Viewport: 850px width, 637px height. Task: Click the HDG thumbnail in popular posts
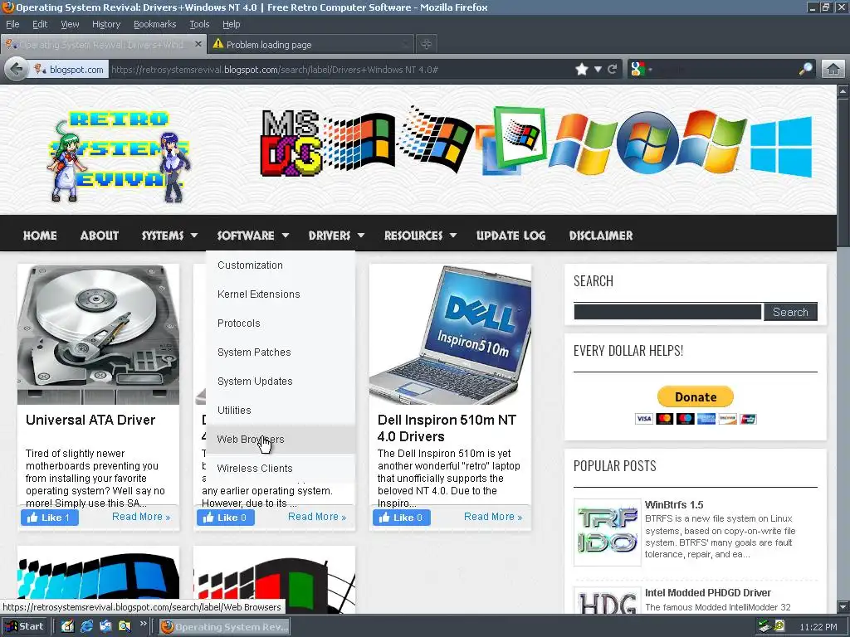pyautogui.click(x=607, y=601)
